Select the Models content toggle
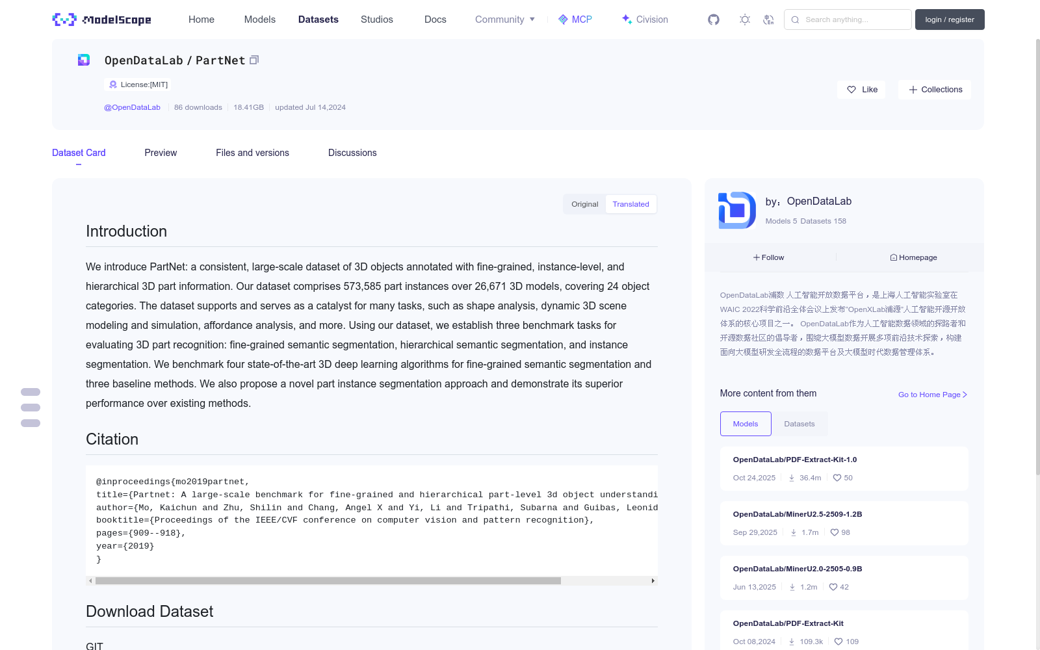 coord(746,424)
